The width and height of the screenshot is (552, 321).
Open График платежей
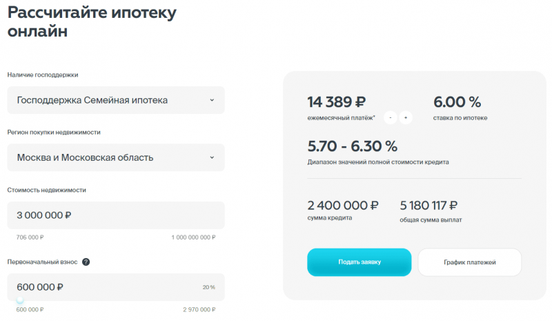point(470,262)
